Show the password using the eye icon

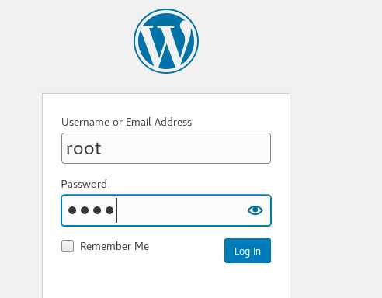255,210
